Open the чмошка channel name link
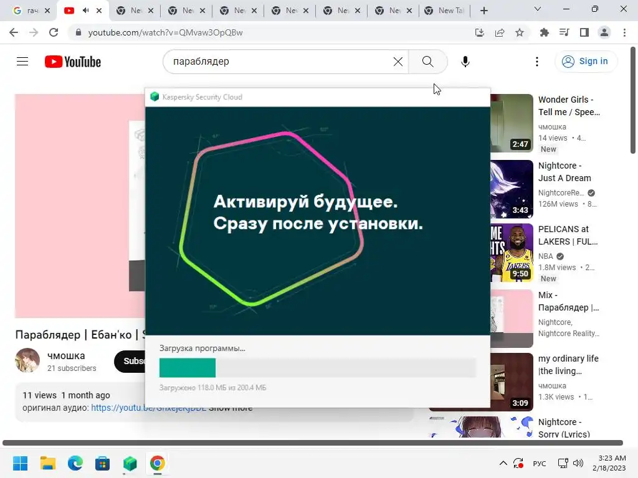Viewport: 638px width, 478px height. click(66, 355)
